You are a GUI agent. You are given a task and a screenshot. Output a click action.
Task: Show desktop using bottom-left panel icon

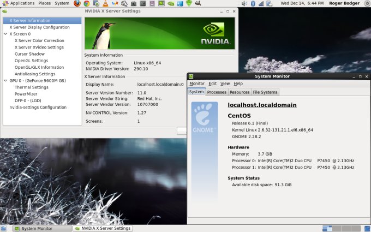point(4,228)
